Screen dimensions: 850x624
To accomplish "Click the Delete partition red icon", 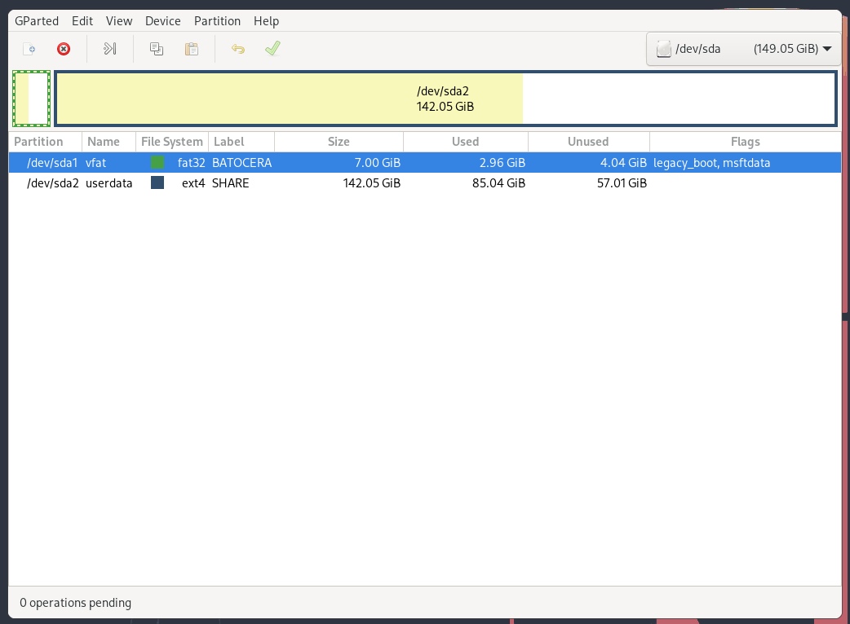I will (64, 49).
